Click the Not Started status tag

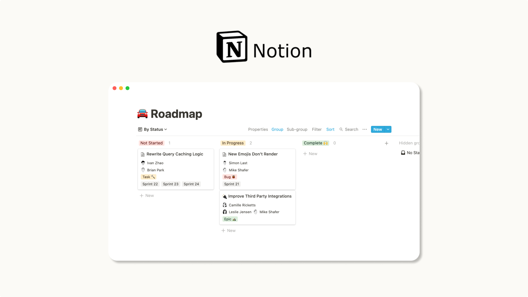[152, 143]
